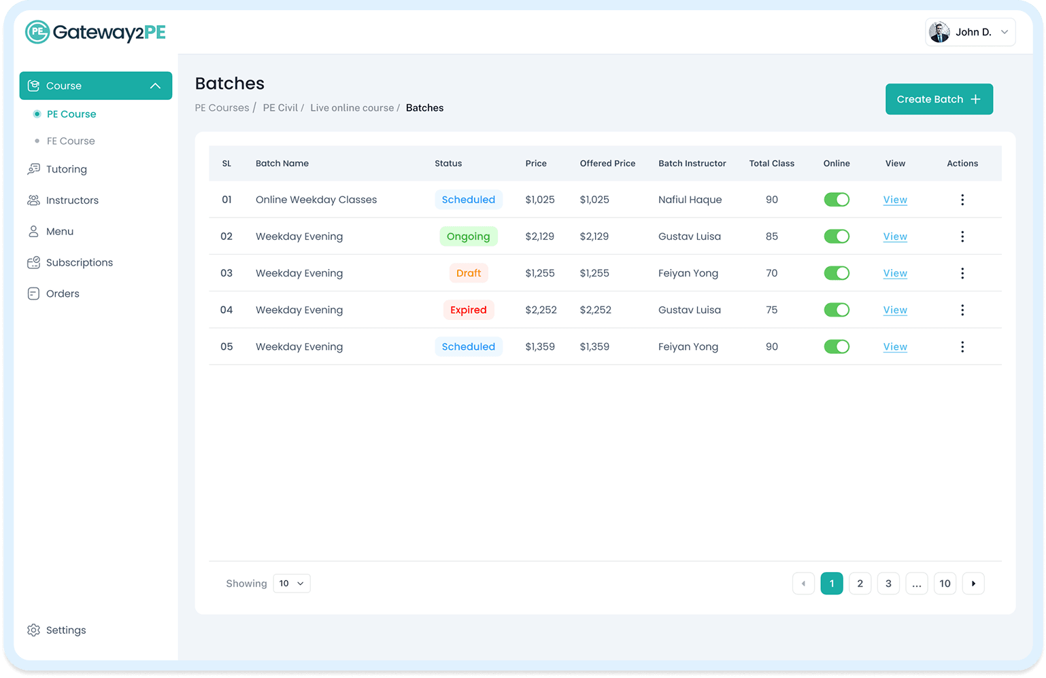Open the Tutoring section icon

33,168
